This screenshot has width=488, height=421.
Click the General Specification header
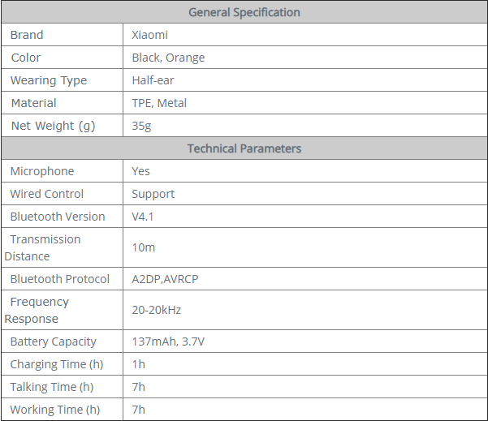point(244,12)
